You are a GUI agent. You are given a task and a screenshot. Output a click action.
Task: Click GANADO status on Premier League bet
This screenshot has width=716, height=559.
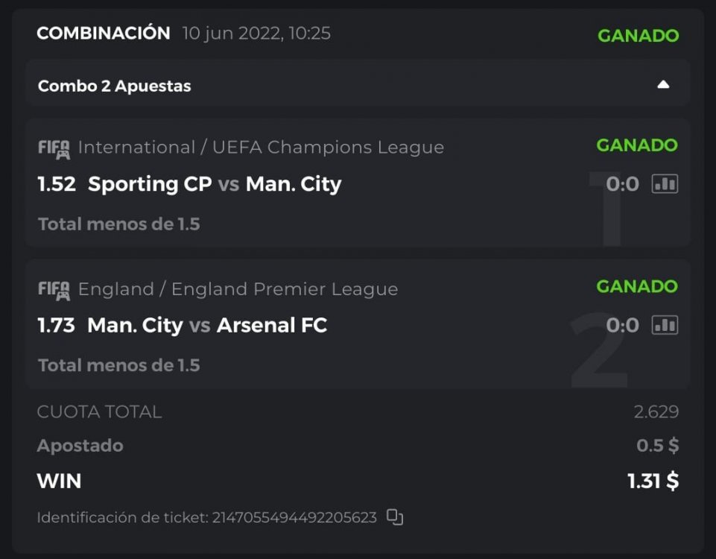[x=637, y=286]
